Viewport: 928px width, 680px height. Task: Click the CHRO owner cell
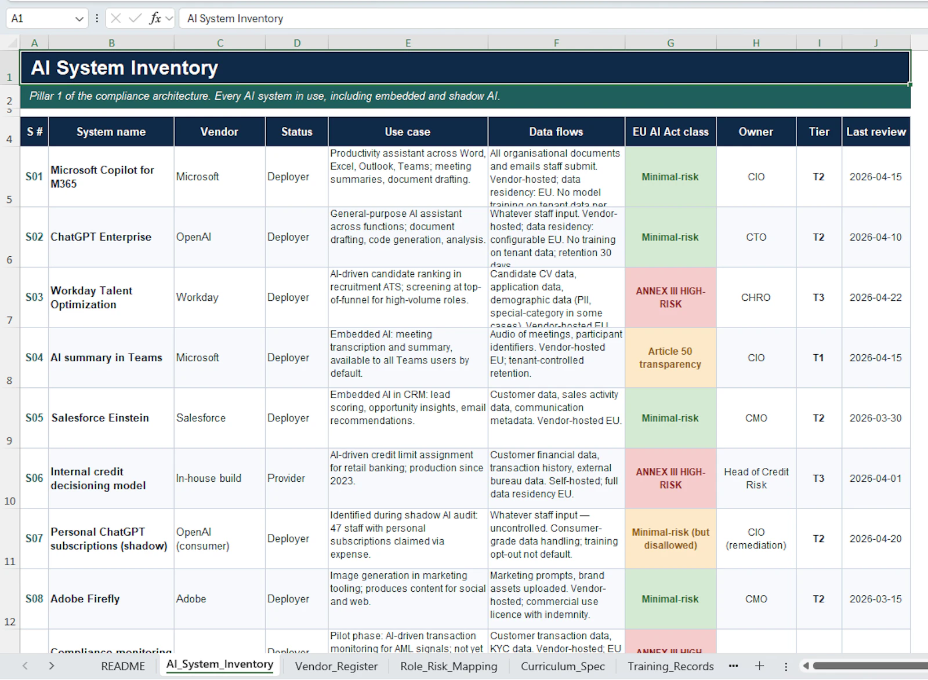click(x=756, y=297)
